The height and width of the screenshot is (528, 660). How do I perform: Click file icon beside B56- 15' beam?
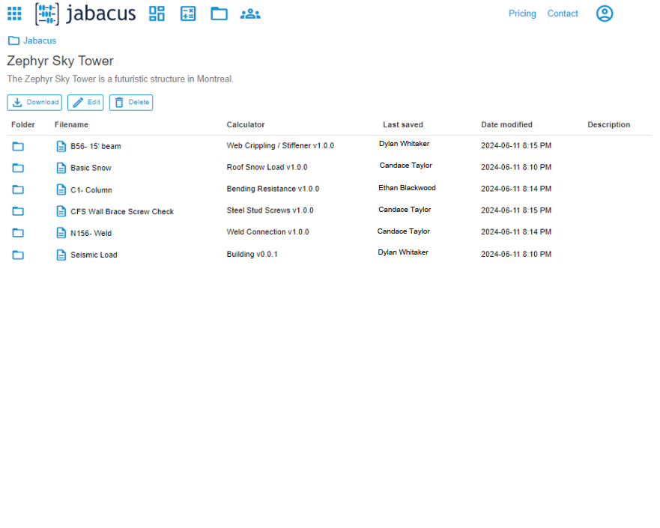(61, 146)
